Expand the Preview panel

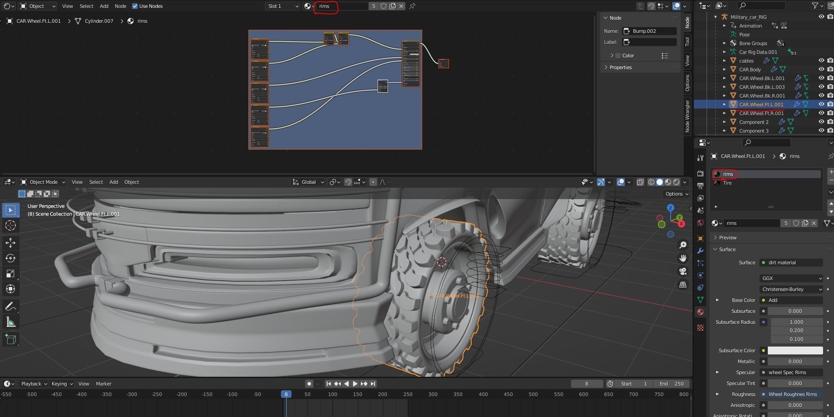tap(728, 238)
